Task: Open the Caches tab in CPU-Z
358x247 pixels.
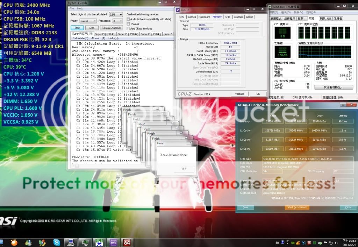Action: [x=192, y=17]
